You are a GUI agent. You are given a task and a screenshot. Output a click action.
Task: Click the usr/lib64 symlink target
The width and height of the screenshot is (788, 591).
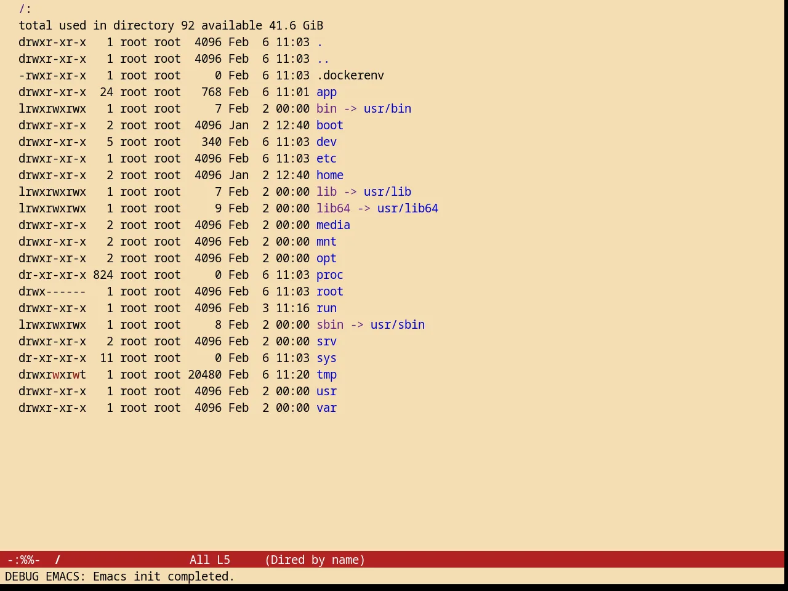[x=408, y=209]
